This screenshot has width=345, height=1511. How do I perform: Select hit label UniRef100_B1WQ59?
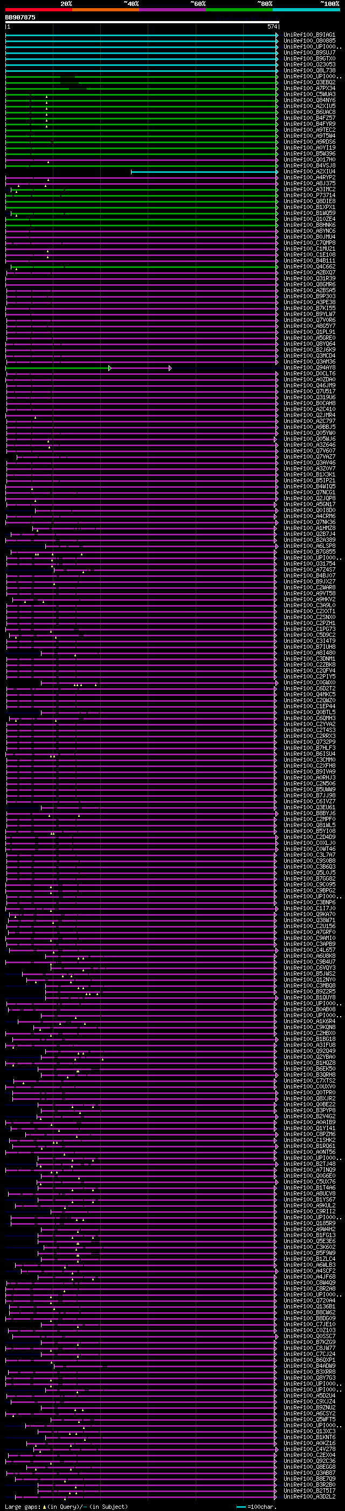(310, 213)
